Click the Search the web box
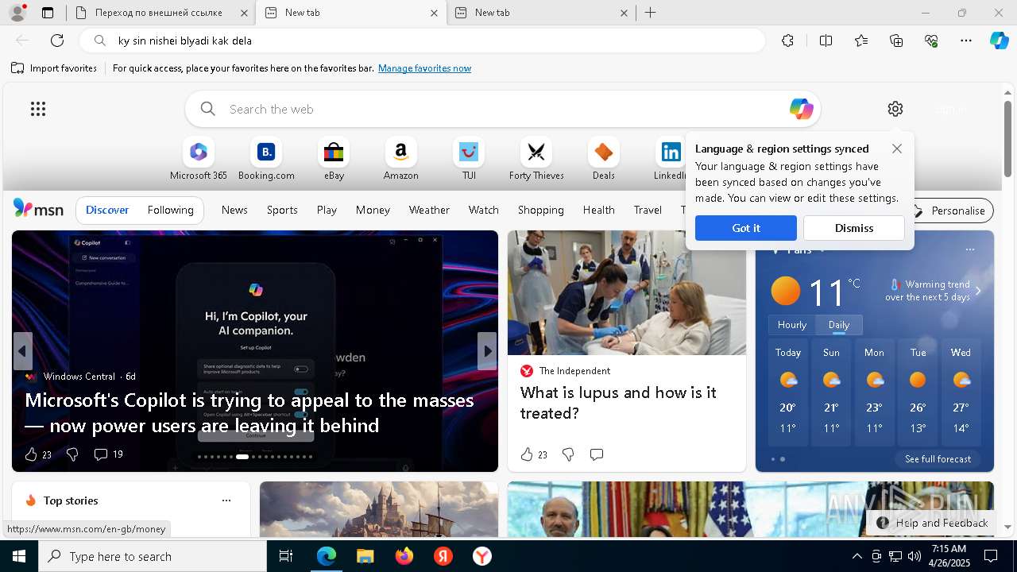 pyautogui.click(x=503, y=109)
